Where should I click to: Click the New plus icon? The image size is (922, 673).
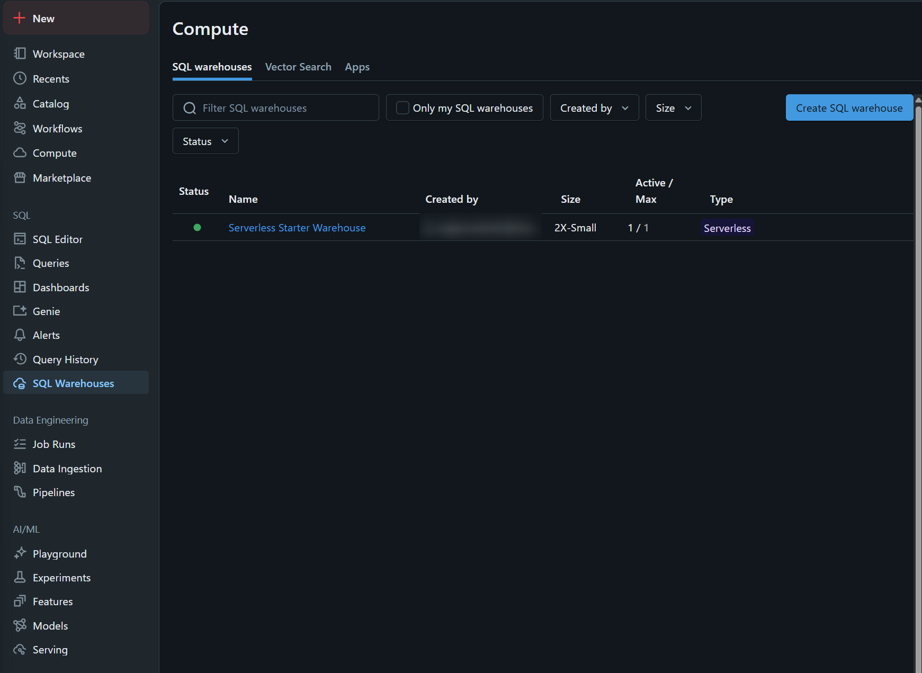(x=20, y=18)
